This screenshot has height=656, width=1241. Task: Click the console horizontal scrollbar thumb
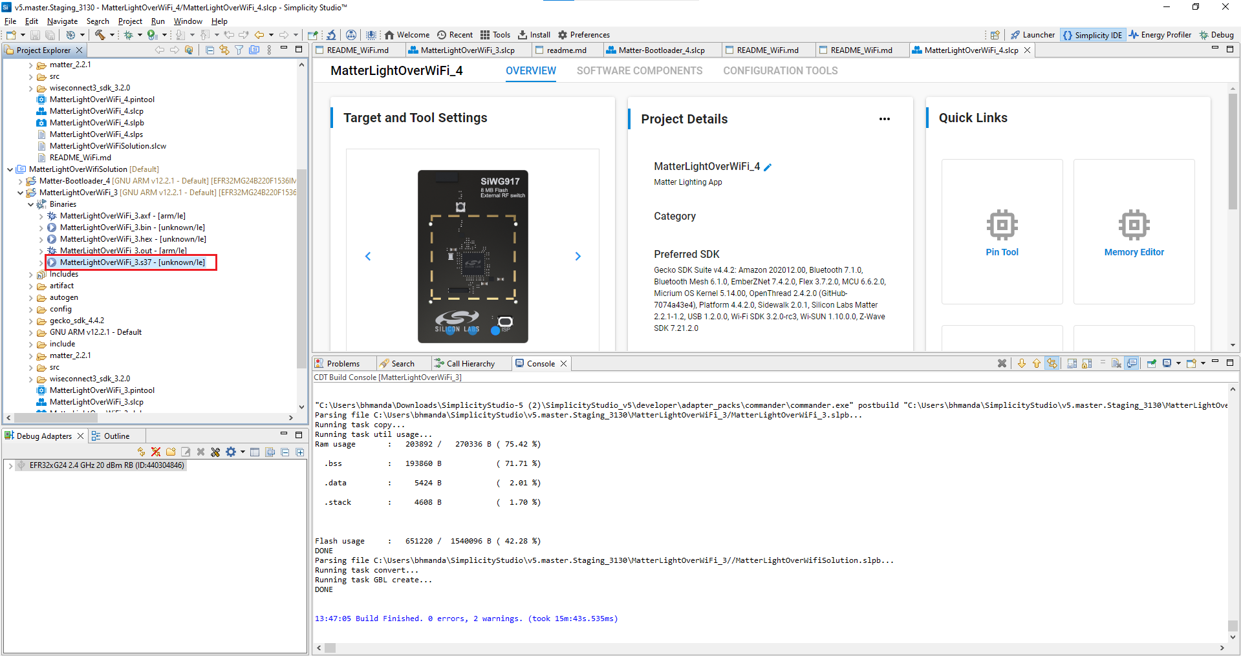point(330,648)
